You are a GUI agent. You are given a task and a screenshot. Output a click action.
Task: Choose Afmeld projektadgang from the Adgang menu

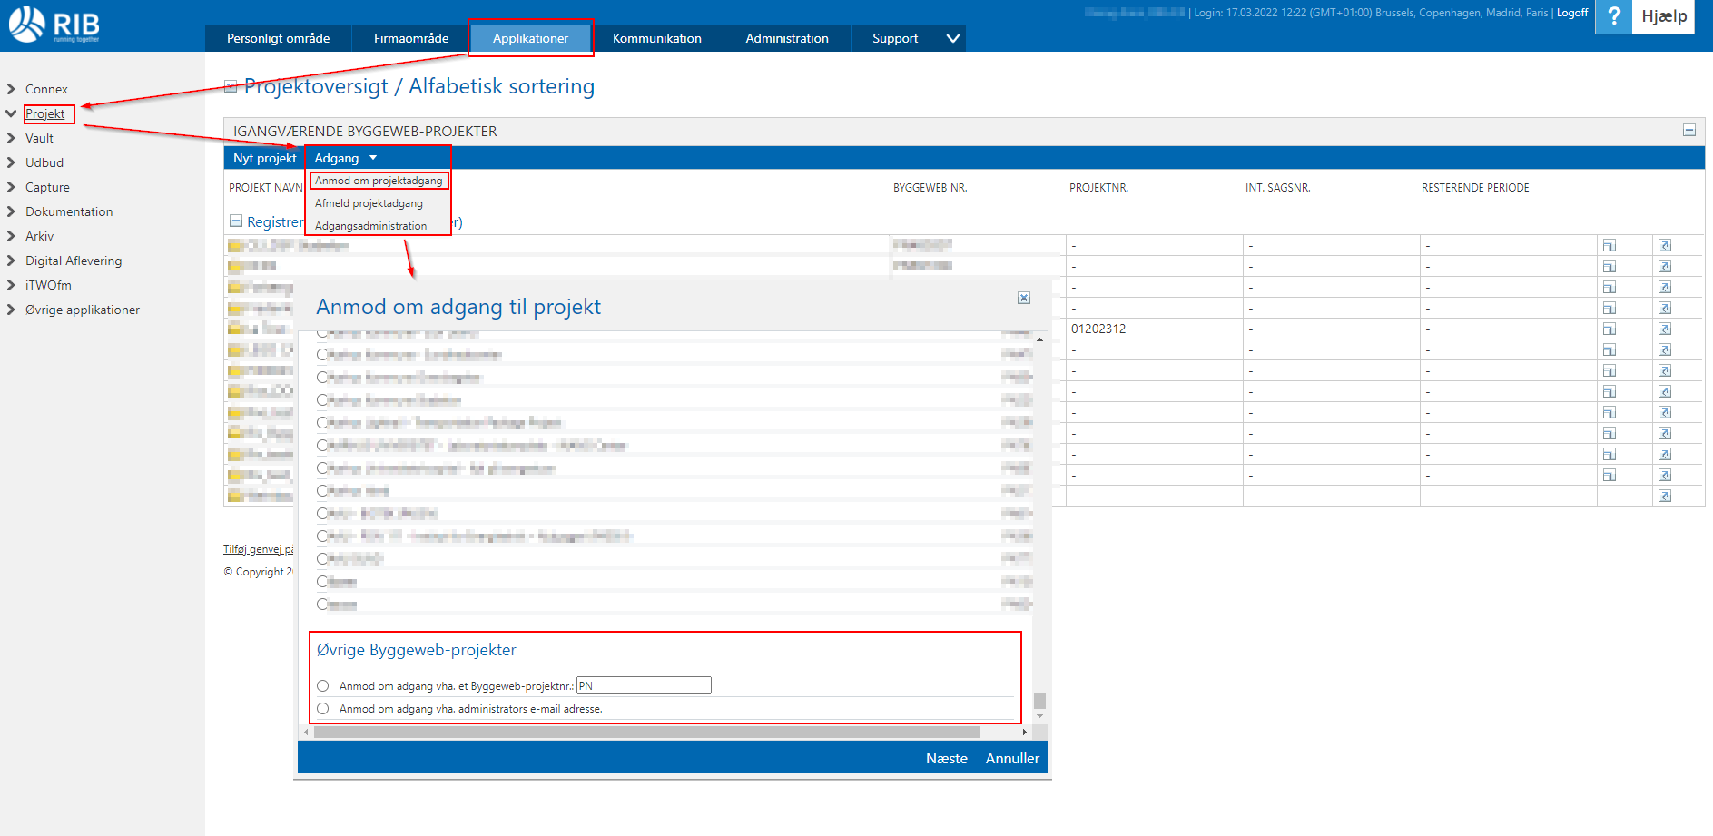369,203
